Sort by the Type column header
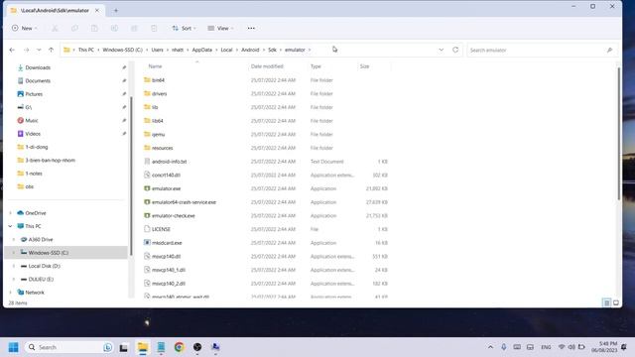The height and width of the screenshot is (357, 635). 316,66
